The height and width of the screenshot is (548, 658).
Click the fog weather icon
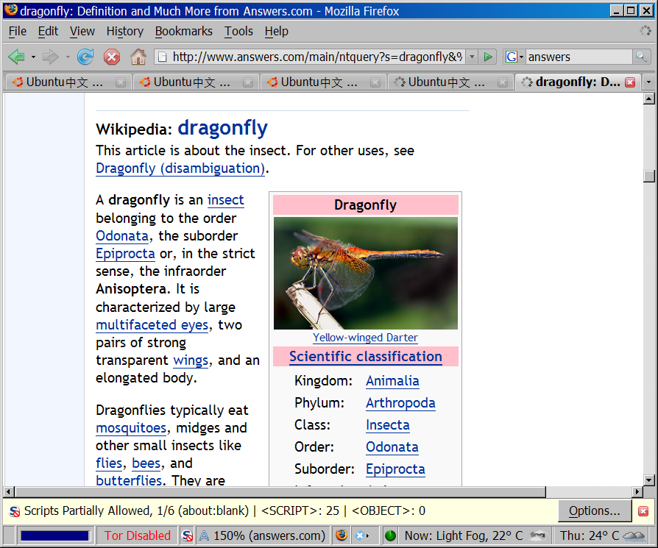537,535
